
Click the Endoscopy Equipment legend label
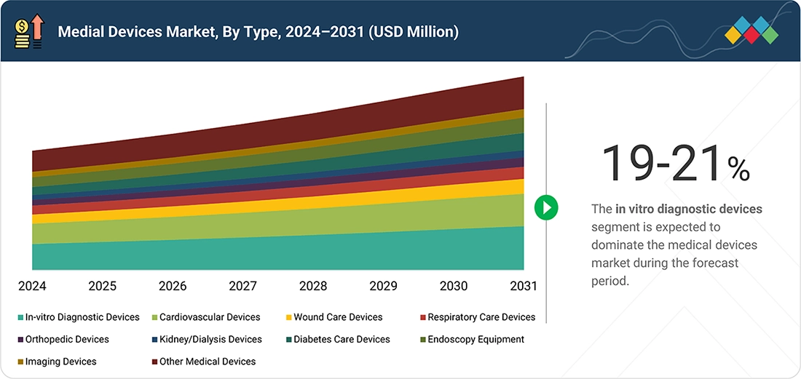point(476,339)
